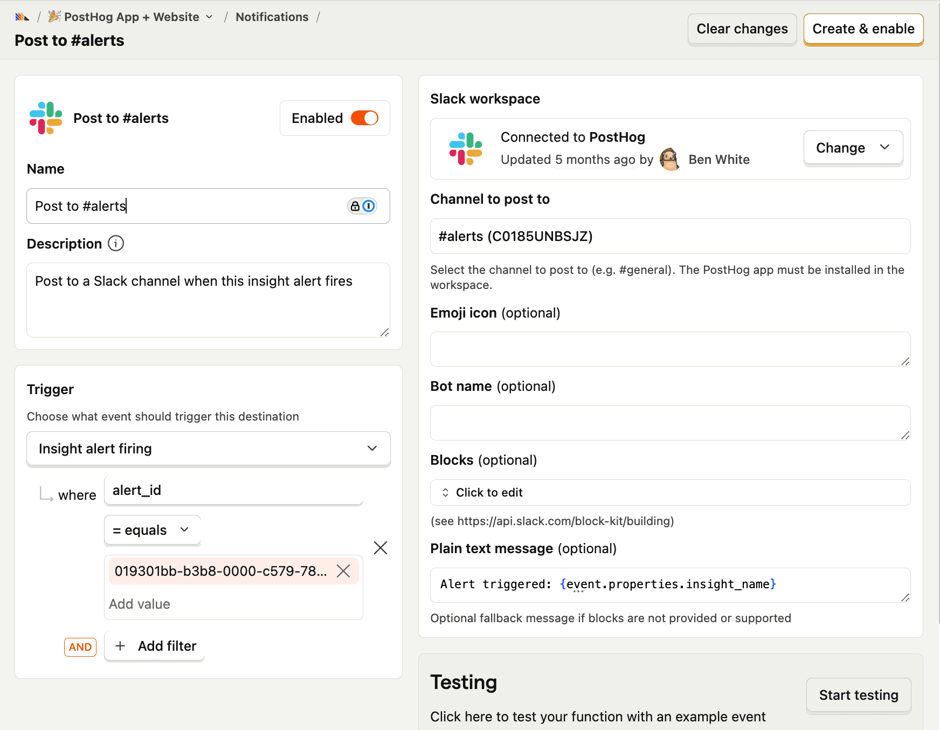Click the AND operator badge
Image resolution: width=940 pixels, height=730 pixels.
80,647
